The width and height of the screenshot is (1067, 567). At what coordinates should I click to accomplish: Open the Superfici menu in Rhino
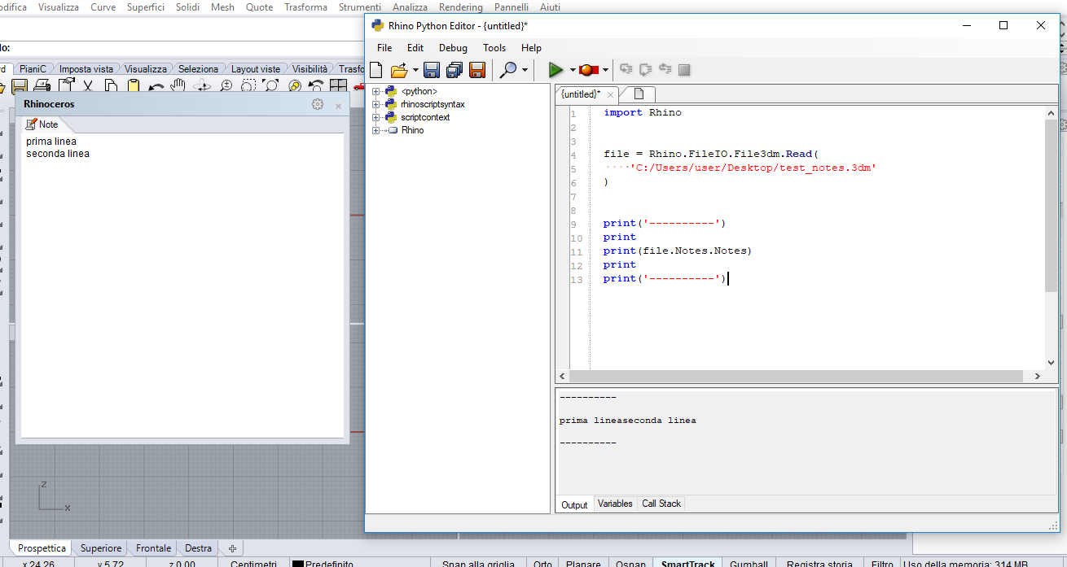[x=146, y=7]
